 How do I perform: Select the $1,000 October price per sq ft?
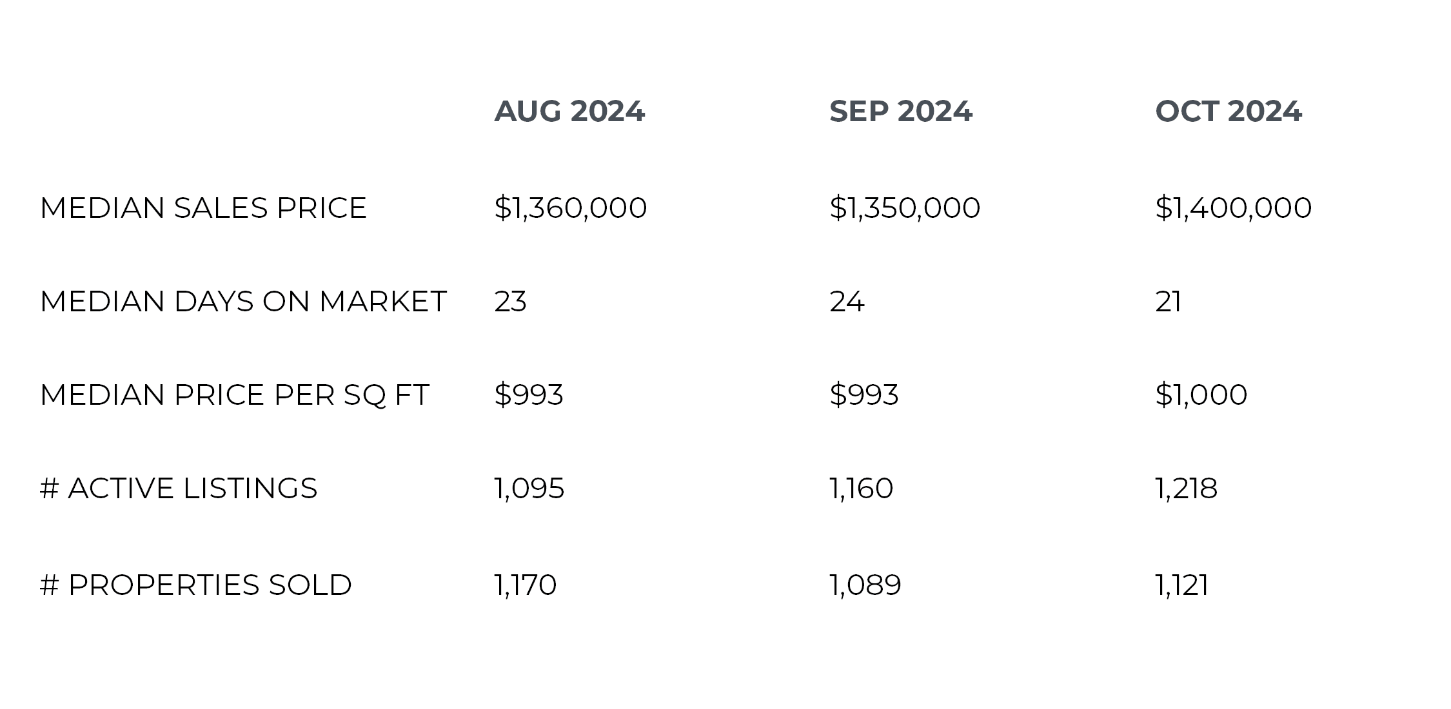(1201, 394)
